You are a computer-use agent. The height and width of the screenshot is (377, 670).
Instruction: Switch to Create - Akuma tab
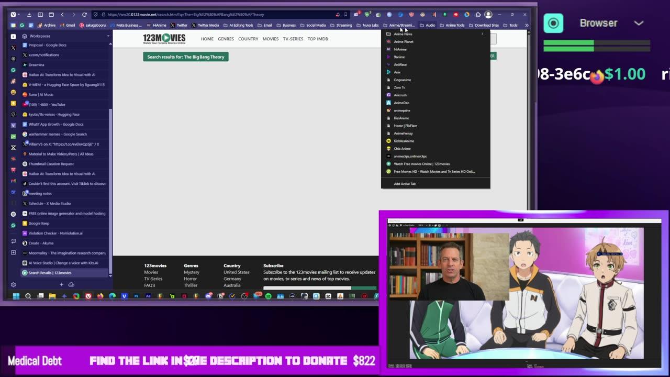[x=65, y=243]
